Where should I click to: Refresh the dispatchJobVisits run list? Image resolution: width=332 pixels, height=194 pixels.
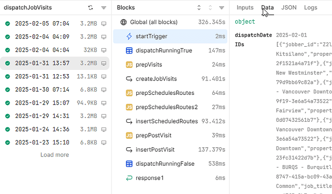(x=91, y=8)
